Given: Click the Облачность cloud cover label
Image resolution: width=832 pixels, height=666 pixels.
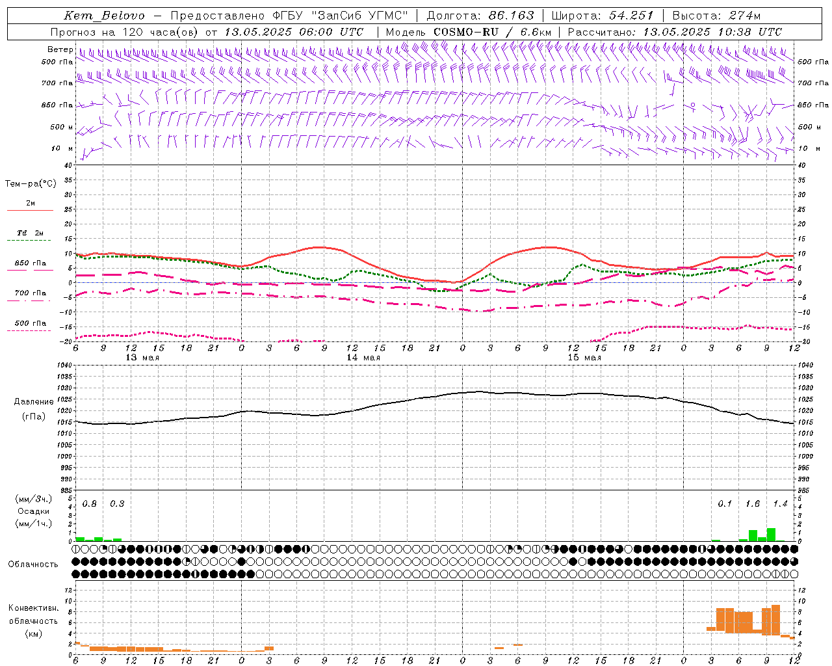Looking at the screenshot, I should click(33, 565).
